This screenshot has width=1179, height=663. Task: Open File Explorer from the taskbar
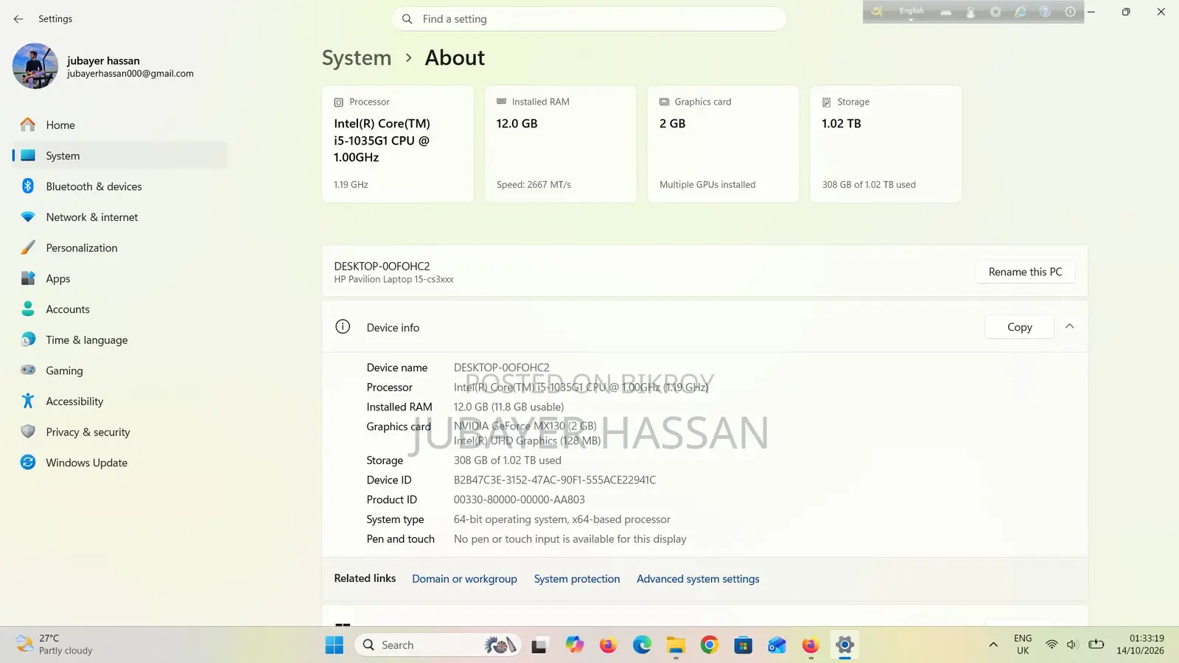pyautogui.click(x=676, y=645)
